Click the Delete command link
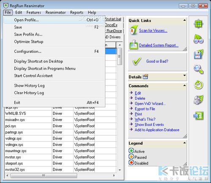This screenshot has width=211, height=183. pyautogui.click(x=140, y=98)
